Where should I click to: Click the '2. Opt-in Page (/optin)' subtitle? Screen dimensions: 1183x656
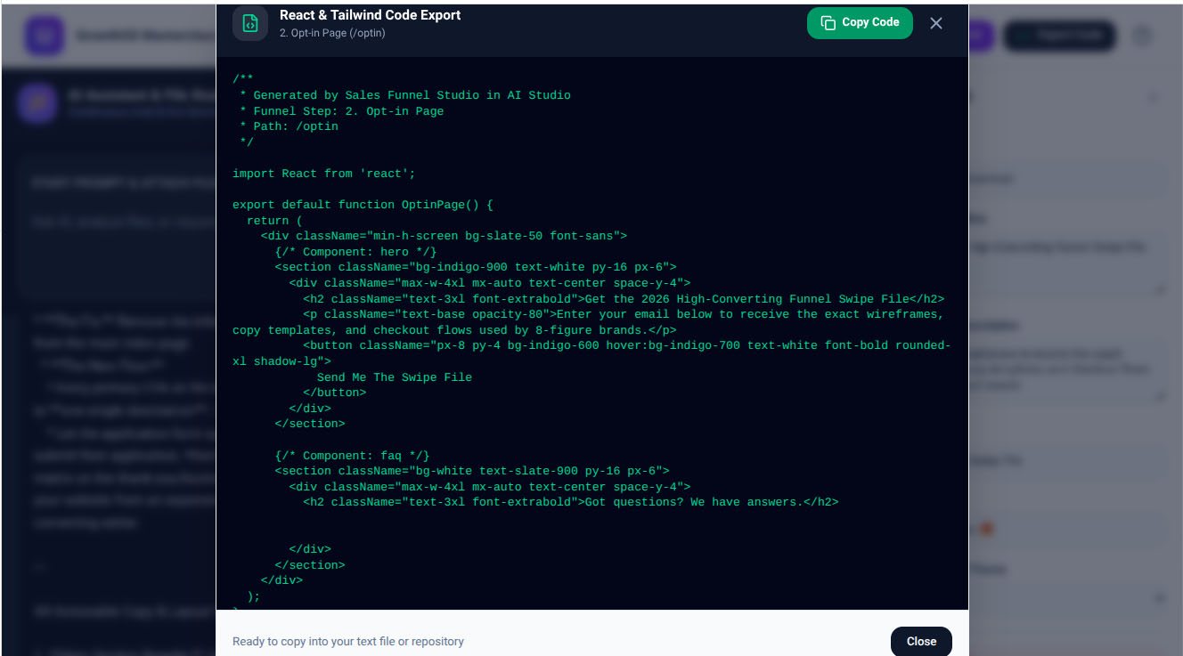pyautogui.click(x=332, y=33)
